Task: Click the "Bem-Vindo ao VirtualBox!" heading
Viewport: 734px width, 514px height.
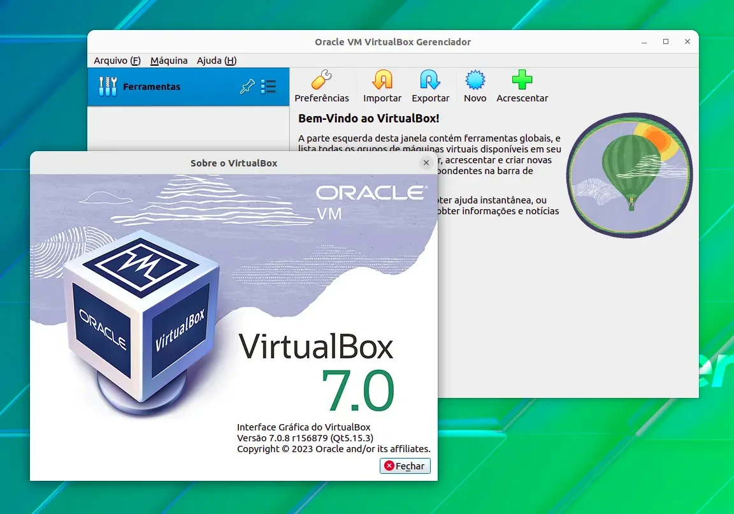Action: [368, 119]
